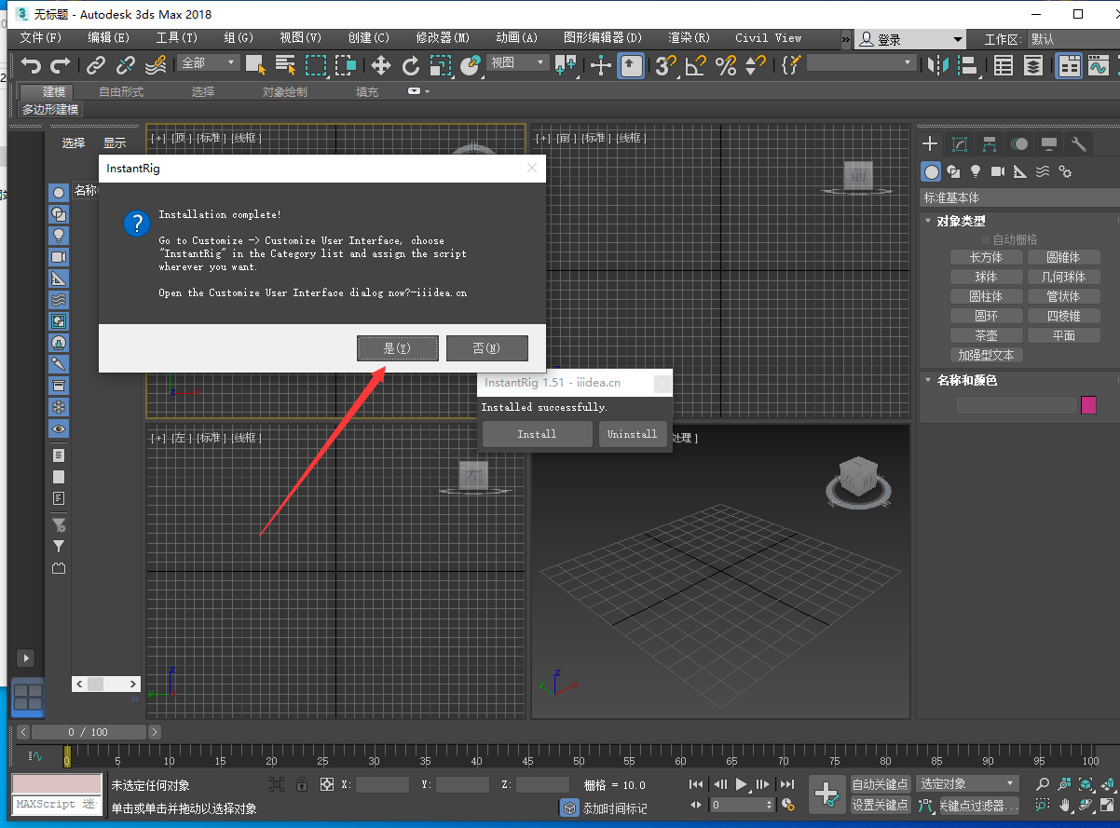Viewport: 1120px width, 828px height.
Task: Click the pink MAXScript listener box
Action: 56,783
